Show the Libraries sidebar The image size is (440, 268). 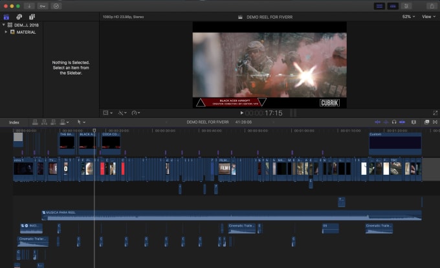point(6,17)
